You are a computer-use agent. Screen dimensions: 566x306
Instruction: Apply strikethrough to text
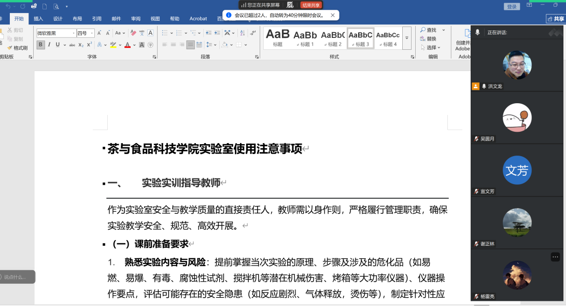point(73,45)
